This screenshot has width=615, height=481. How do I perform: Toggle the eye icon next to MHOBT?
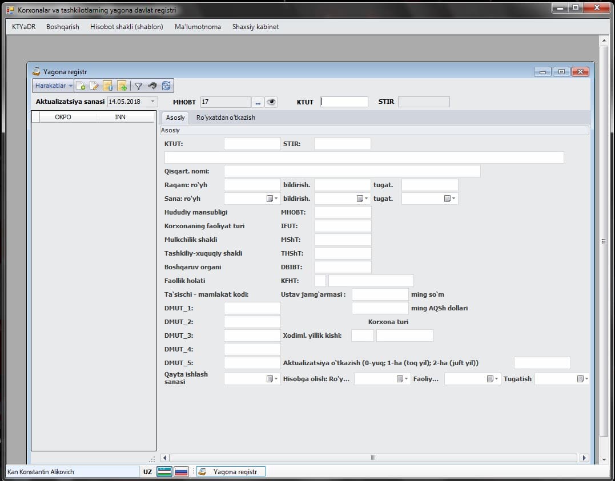point(271,102)
